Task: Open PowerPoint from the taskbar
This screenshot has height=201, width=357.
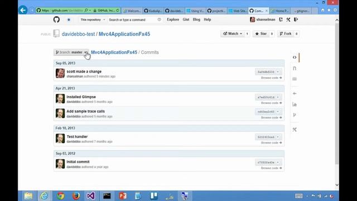Action: 123,196
